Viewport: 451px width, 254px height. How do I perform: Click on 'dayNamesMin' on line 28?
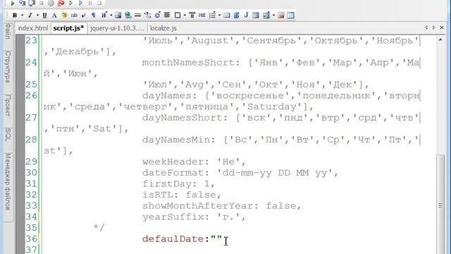tap(175, 140)
